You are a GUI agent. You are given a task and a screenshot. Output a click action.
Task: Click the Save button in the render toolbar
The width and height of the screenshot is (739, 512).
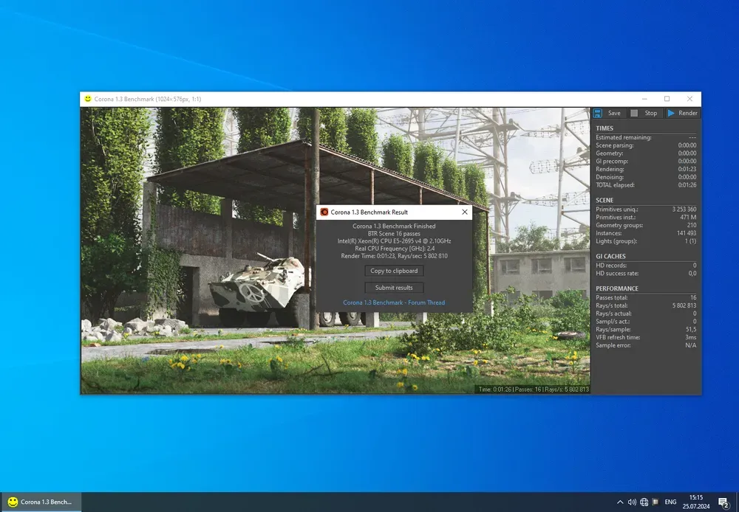pyautogui.click(x=607, y=113)
